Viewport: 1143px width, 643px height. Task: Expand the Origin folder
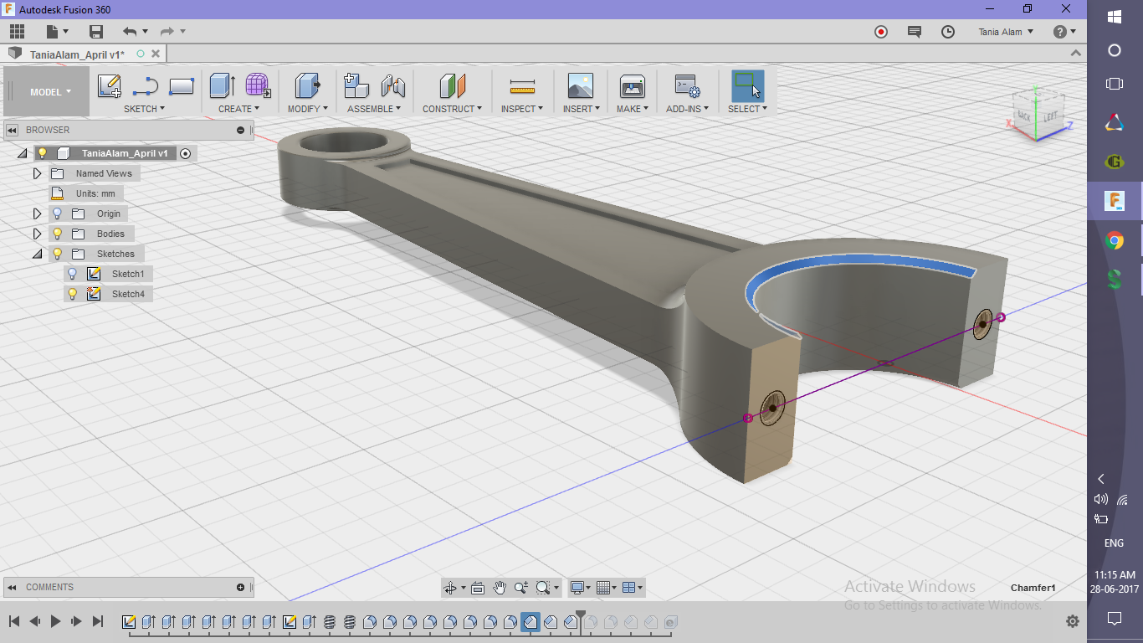[37, 213]
